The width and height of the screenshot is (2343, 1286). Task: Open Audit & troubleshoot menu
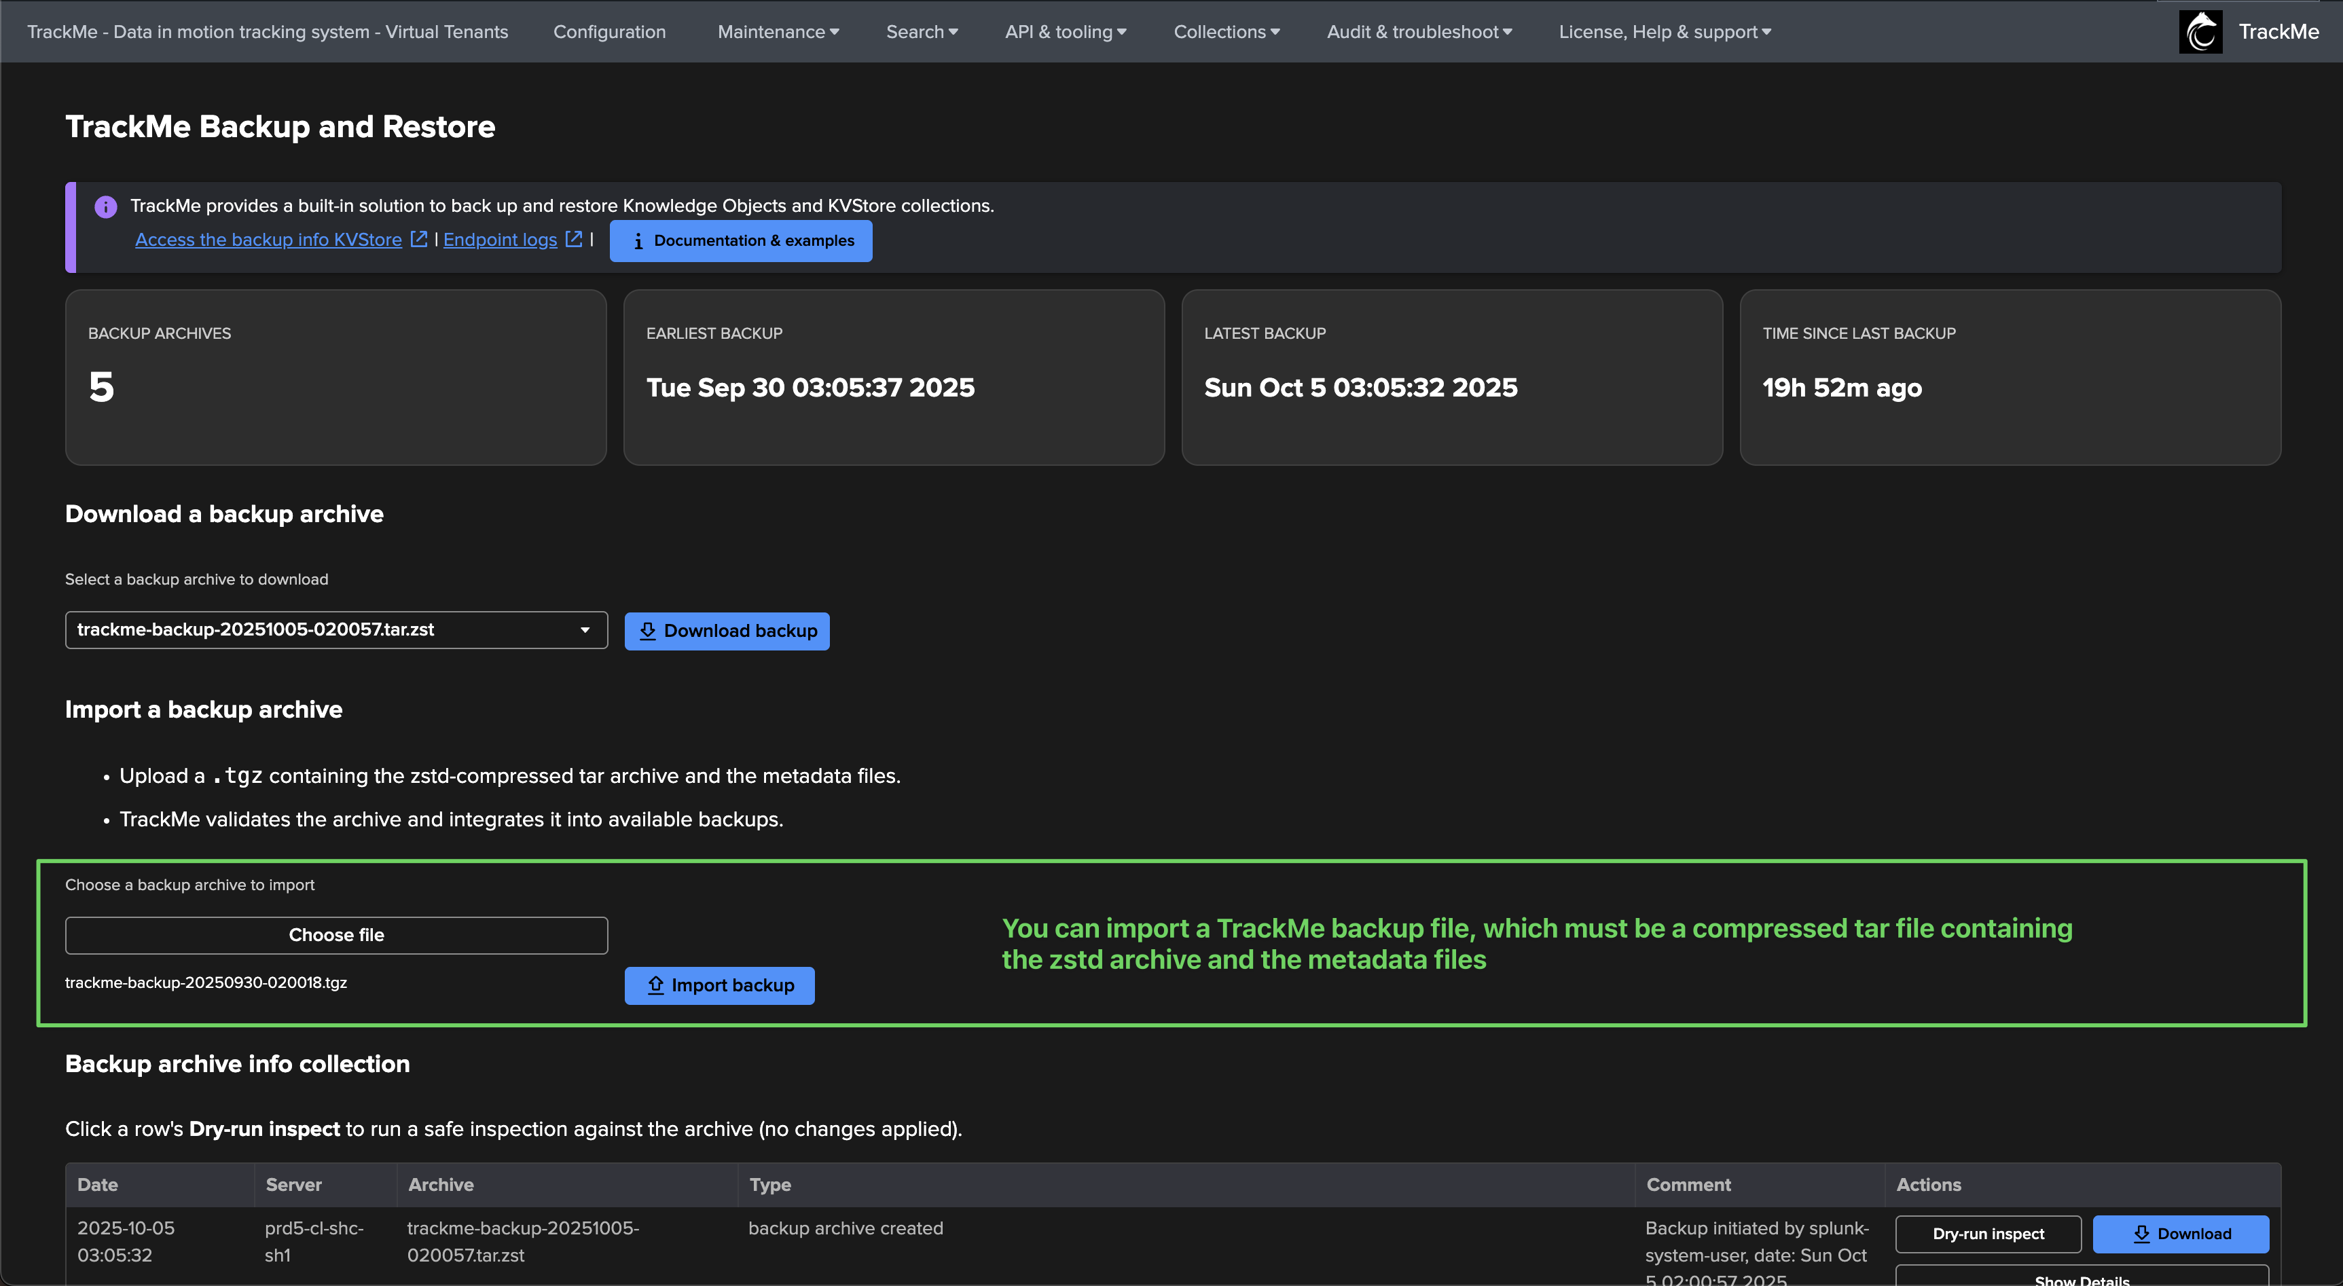[1419, 32]
